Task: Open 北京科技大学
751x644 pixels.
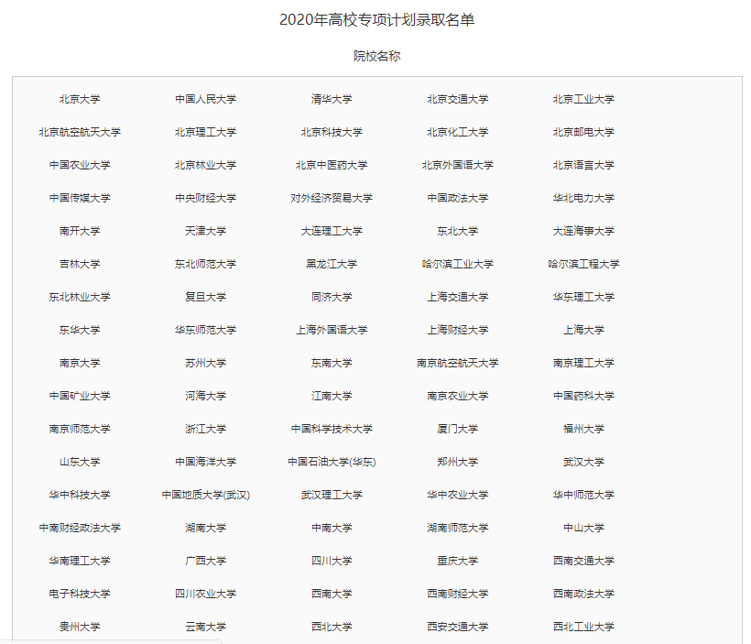Action: pos(332,132)
